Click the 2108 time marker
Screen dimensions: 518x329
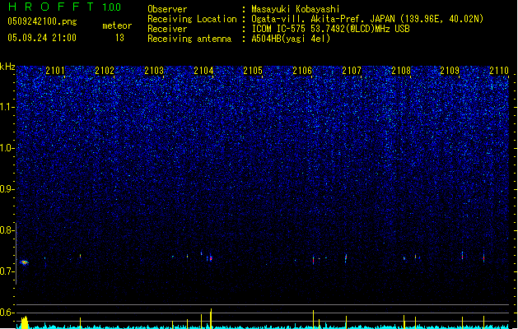[401, 71]
